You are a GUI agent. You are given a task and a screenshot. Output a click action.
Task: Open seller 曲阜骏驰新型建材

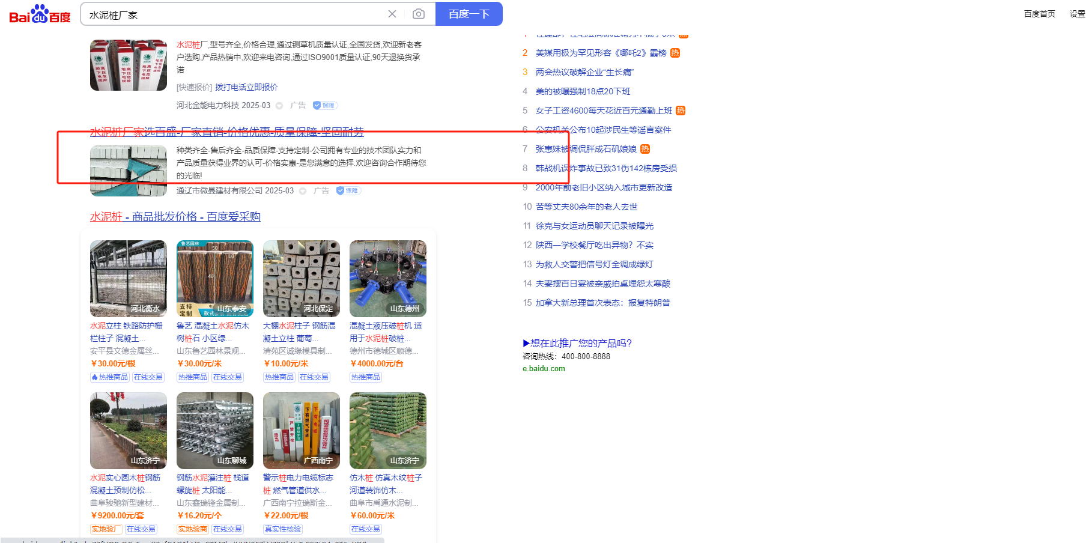pos(125,503)
